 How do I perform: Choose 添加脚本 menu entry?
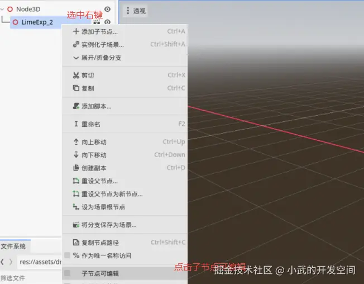(x=124, y=106)
